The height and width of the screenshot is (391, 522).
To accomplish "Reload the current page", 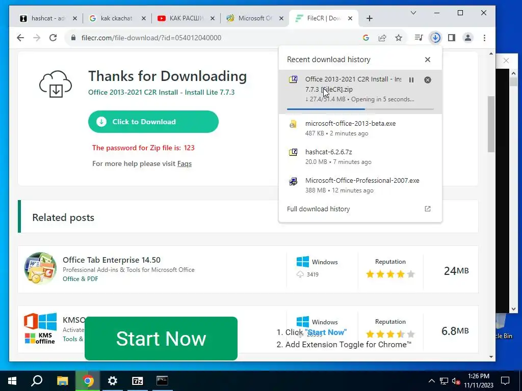I will [x=53, y=38].
